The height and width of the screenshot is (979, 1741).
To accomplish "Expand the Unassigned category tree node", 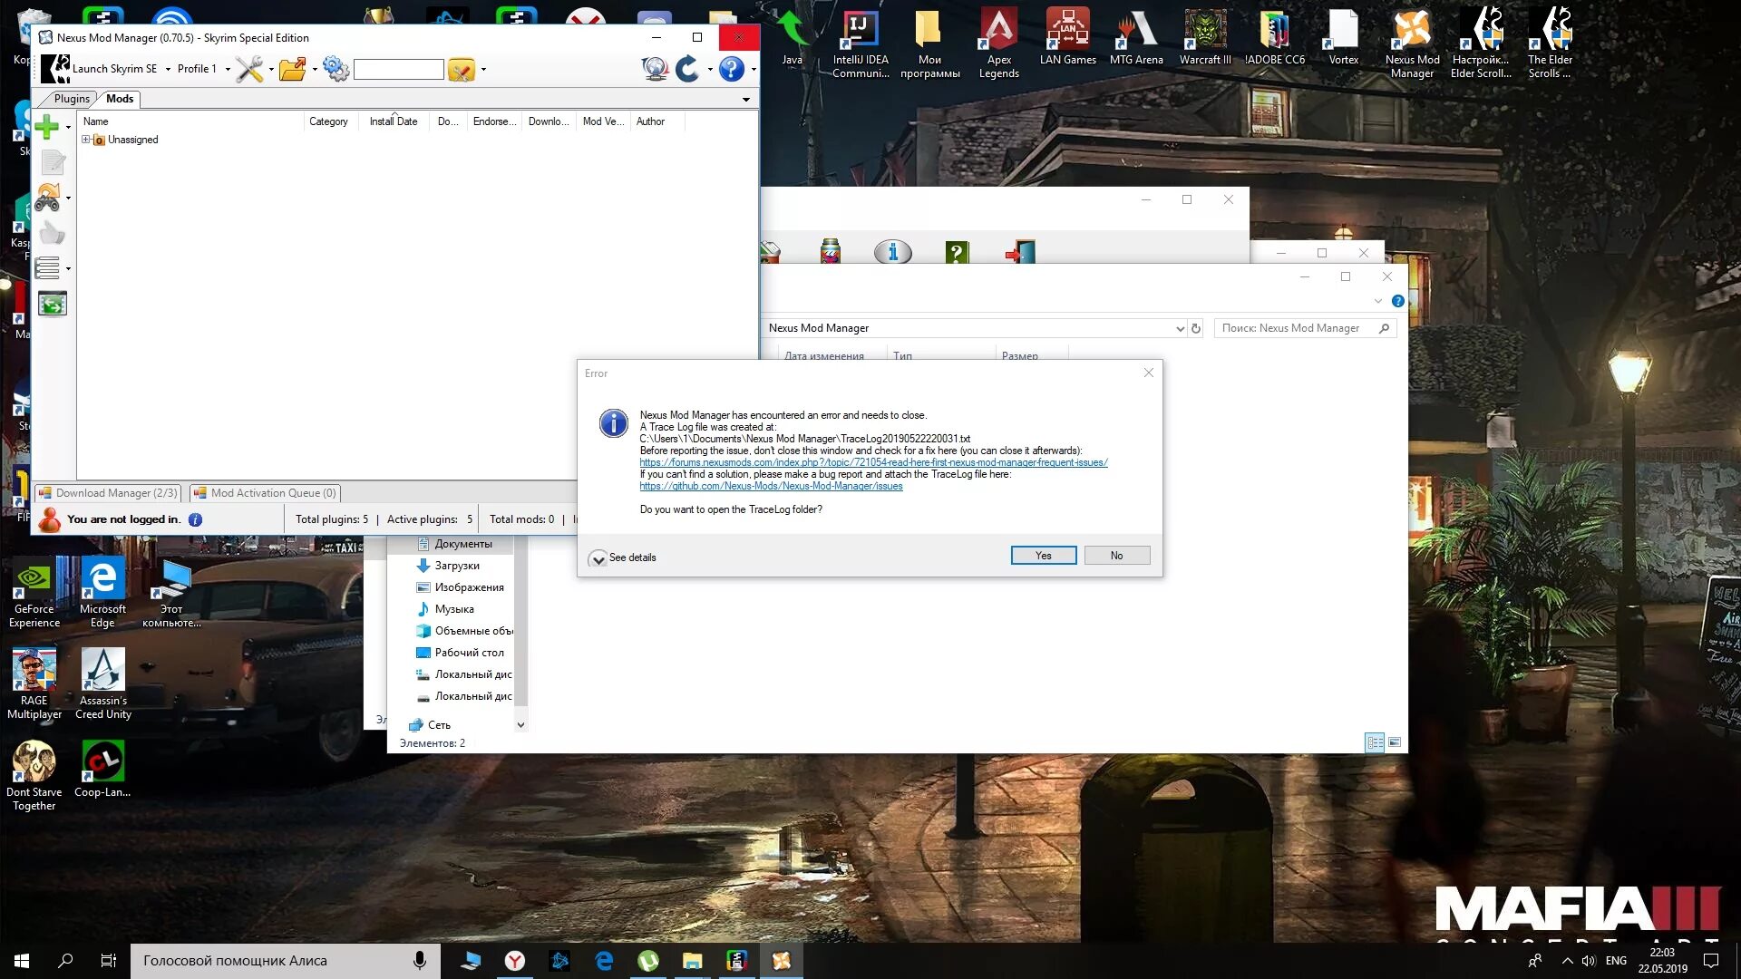I will (x=86, y=140).
